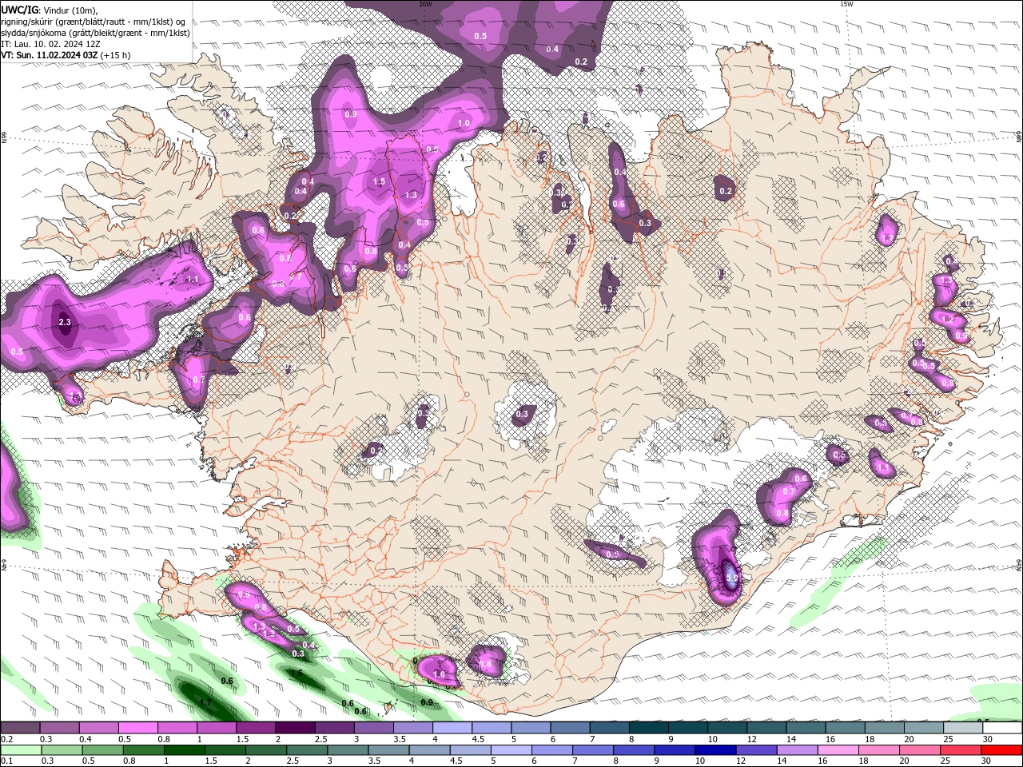Click the '30' label in lower legend
The image size is (1023, 767).
(x=987, y=761)
